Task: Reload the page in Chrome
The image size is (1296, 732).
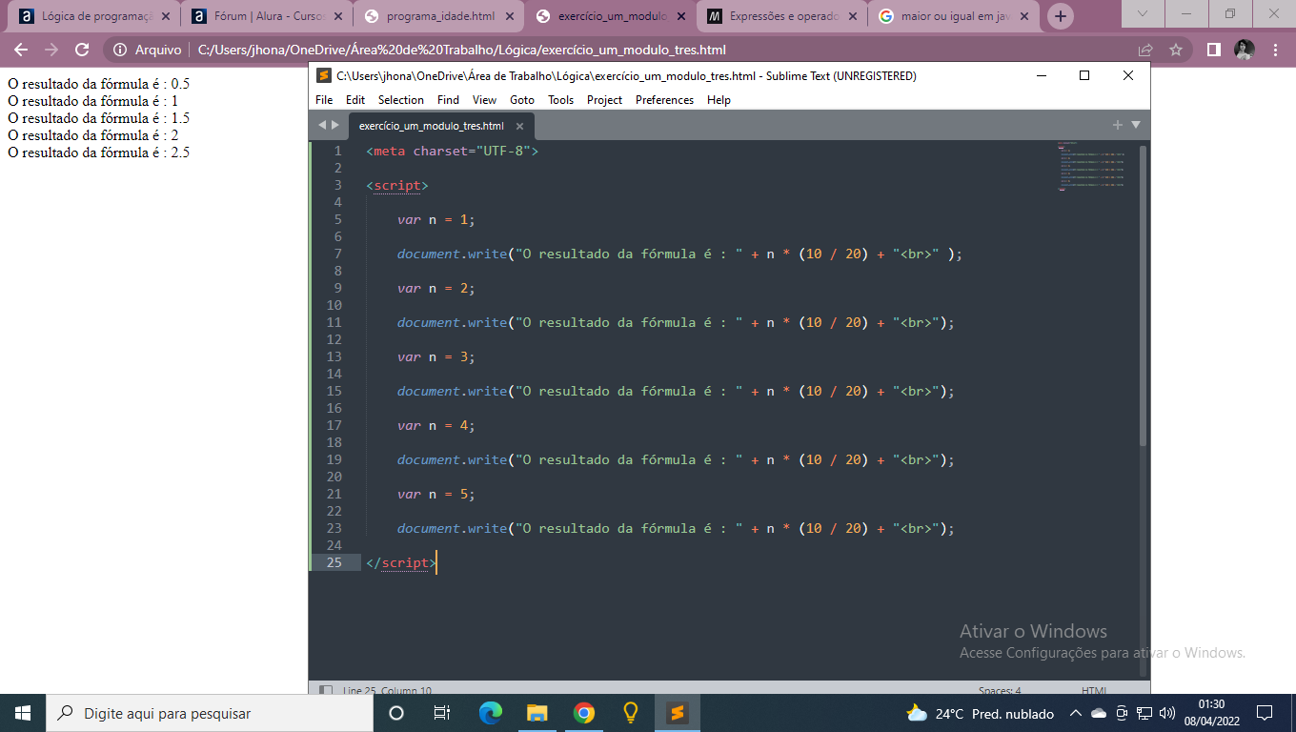Action: 82,50
